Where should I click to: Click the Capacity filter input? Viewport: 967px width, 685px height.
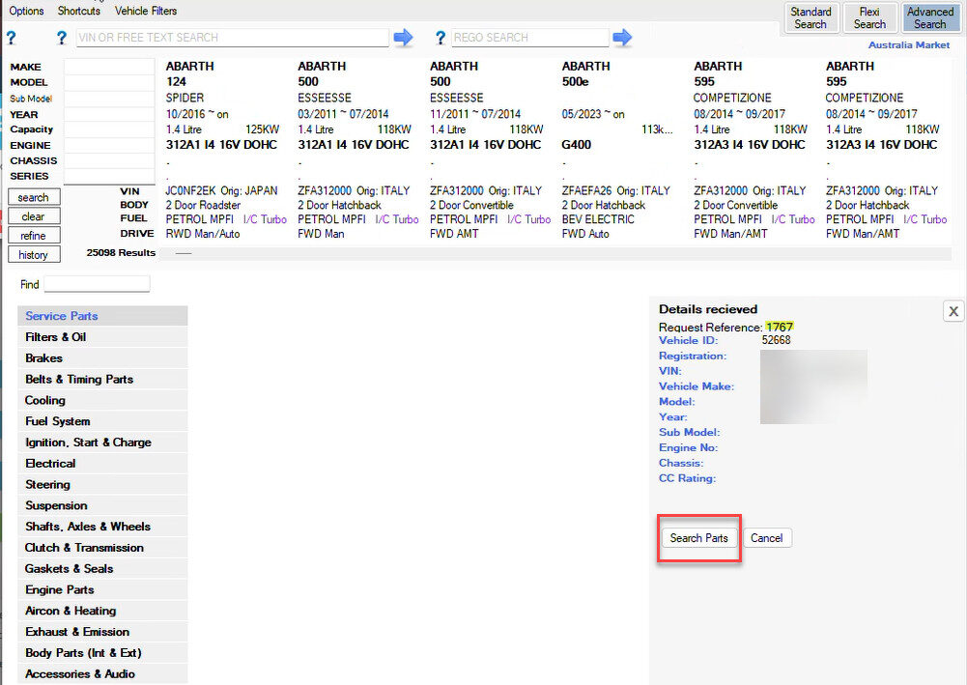tap(109, 129)
